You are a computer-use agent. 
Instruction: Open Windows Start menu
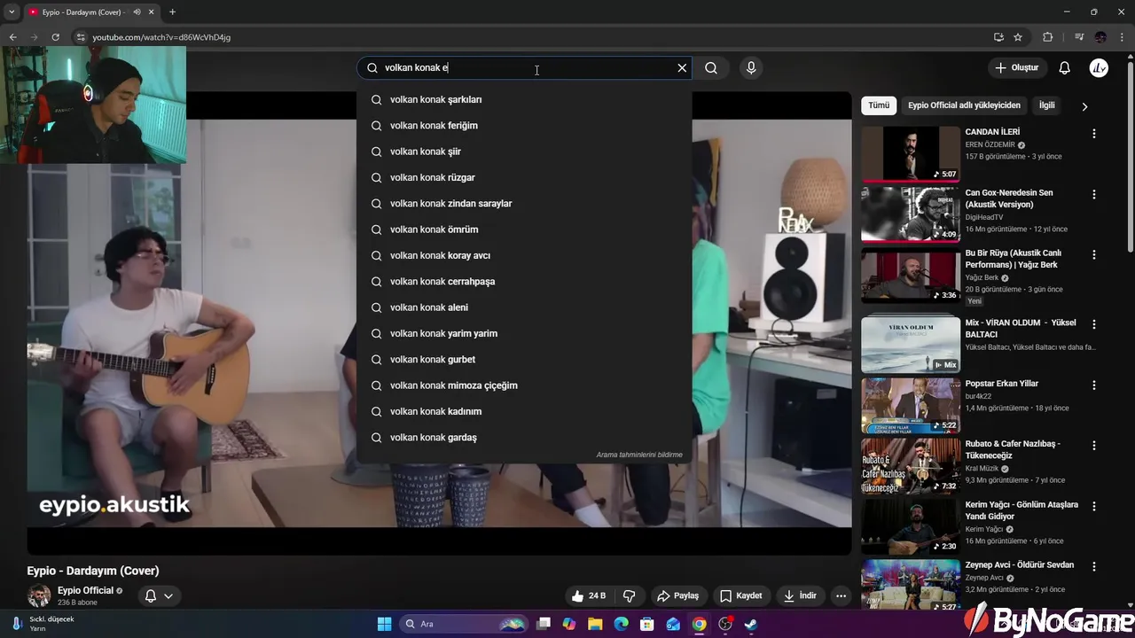(x=384, y=624)
